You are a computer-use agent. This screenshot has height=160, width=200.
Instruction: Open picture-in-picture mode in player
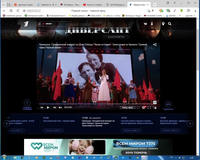[x=155, y=107]
